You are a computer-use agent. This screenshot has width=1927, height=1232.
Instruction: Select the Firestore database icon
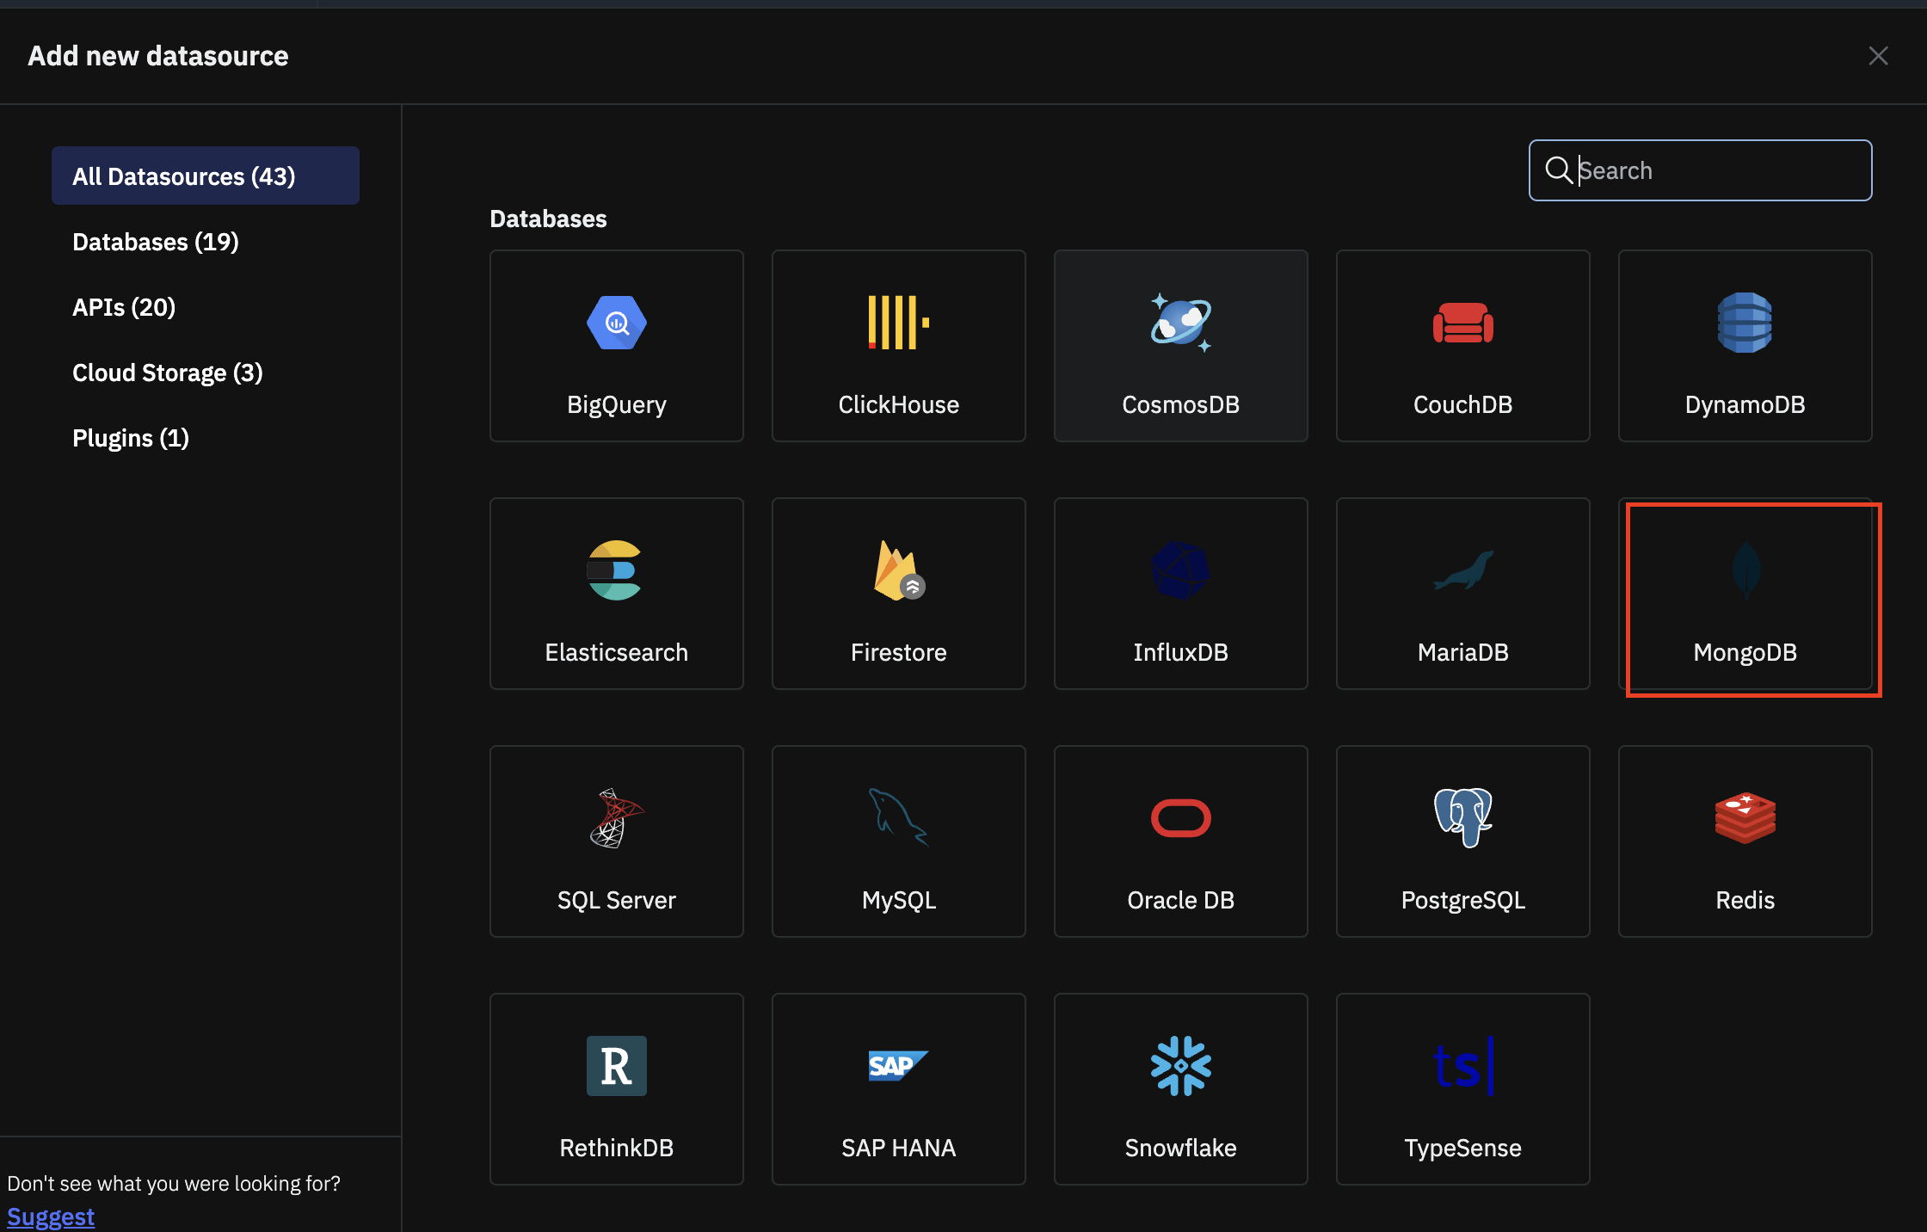(x=898, y=594)
